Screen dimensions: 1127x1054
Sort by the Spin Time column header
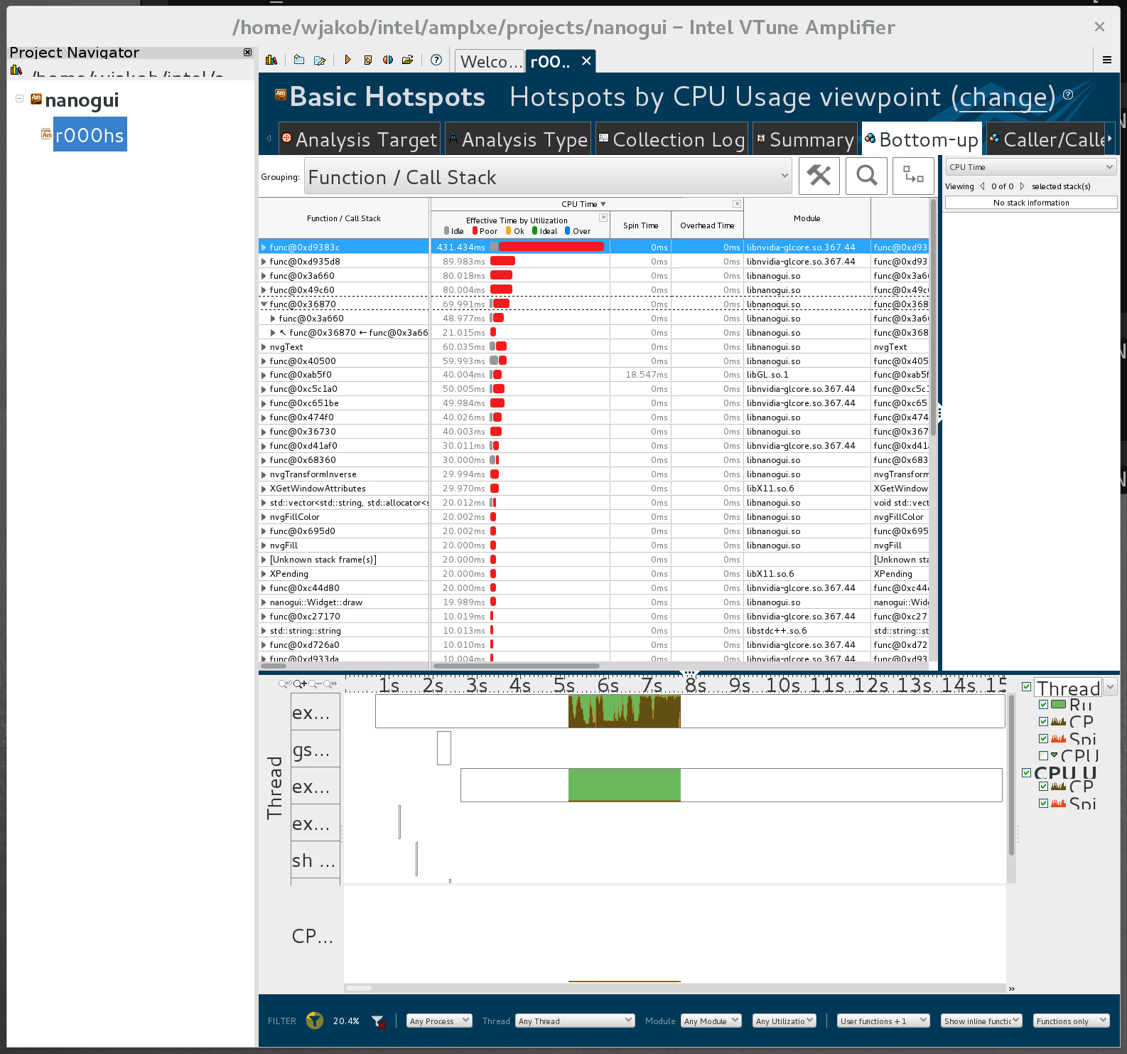[640, 225]
